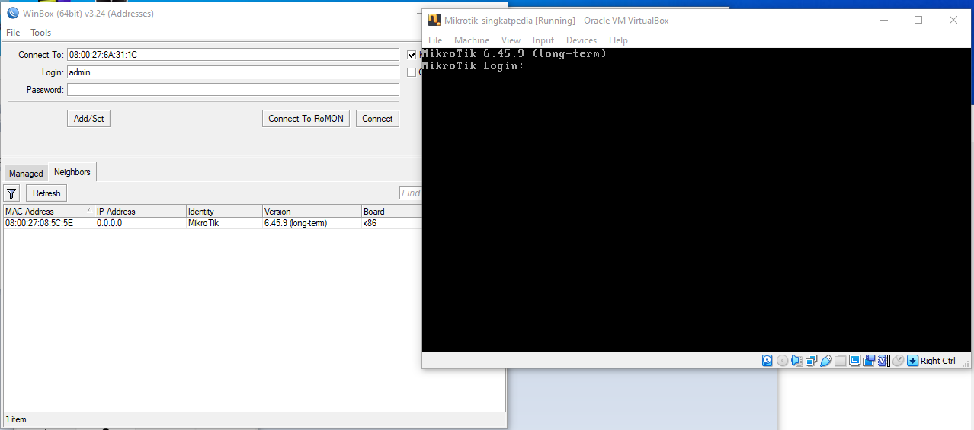Click the WinBox logo in title bar
974x430 pixels.
point(12,13)
